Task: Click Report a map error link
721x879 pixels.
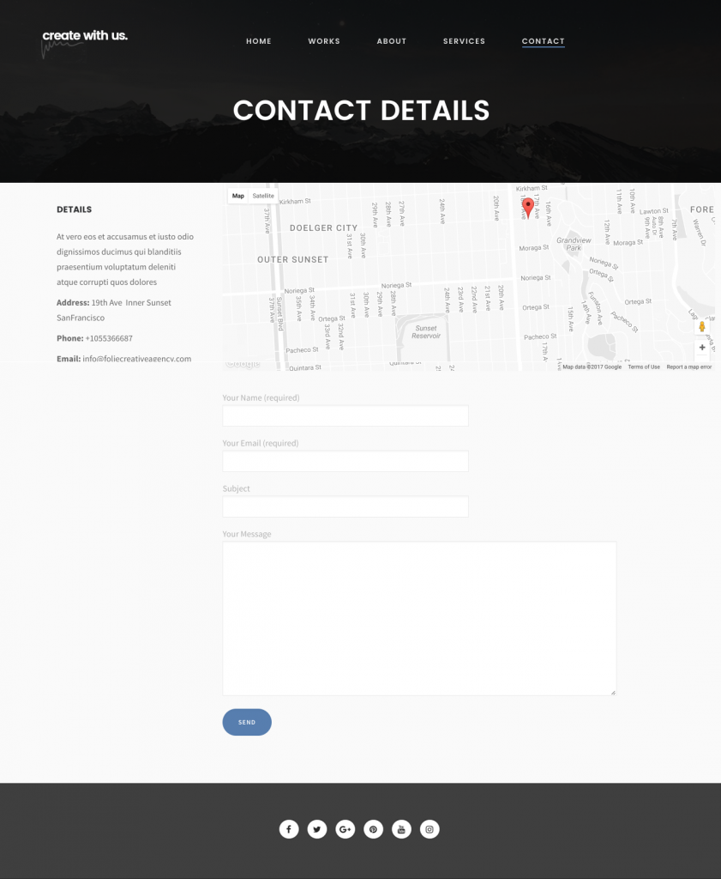Action: pyautogui.click(x=689, y=367)
